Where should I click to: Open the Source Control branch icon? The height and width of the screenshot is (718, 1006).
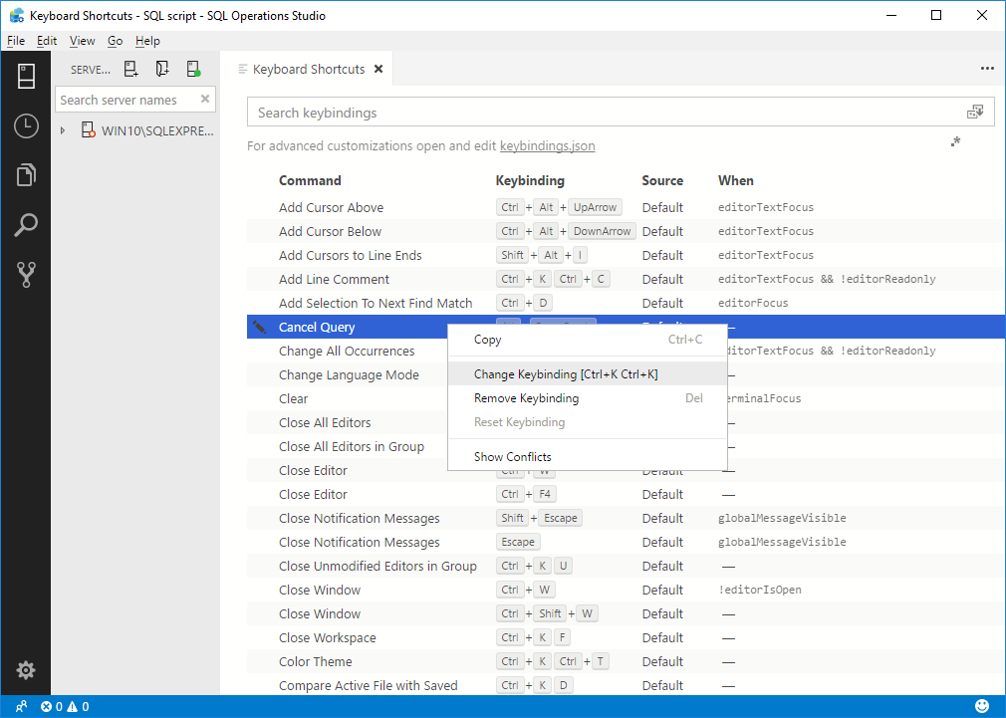pyautogui.click(x=26, y=275)
